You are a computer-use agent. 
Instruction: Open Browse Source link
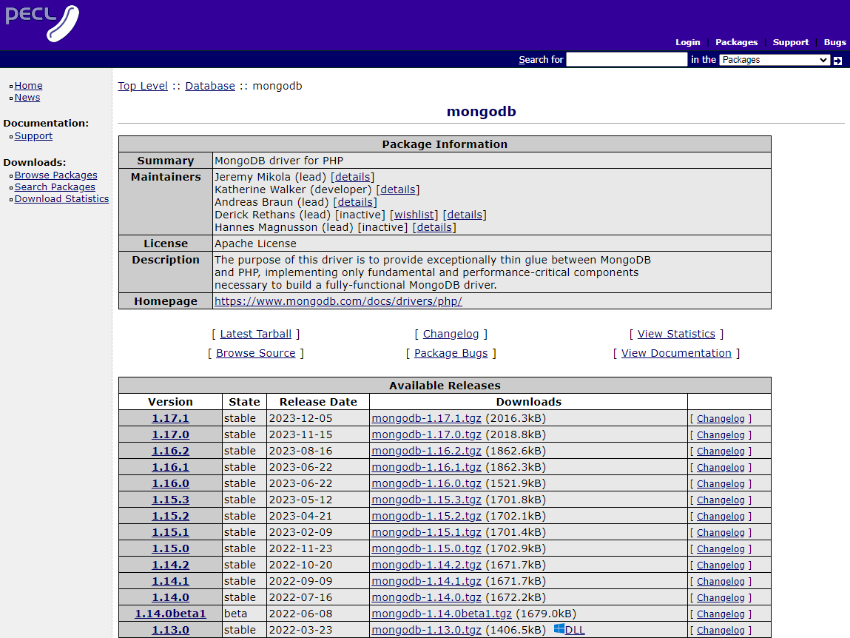[x=256, y=353]
